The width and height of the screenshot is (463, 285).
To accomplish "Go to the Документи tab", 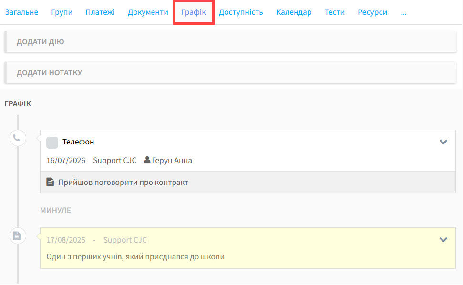I will 148,12.
